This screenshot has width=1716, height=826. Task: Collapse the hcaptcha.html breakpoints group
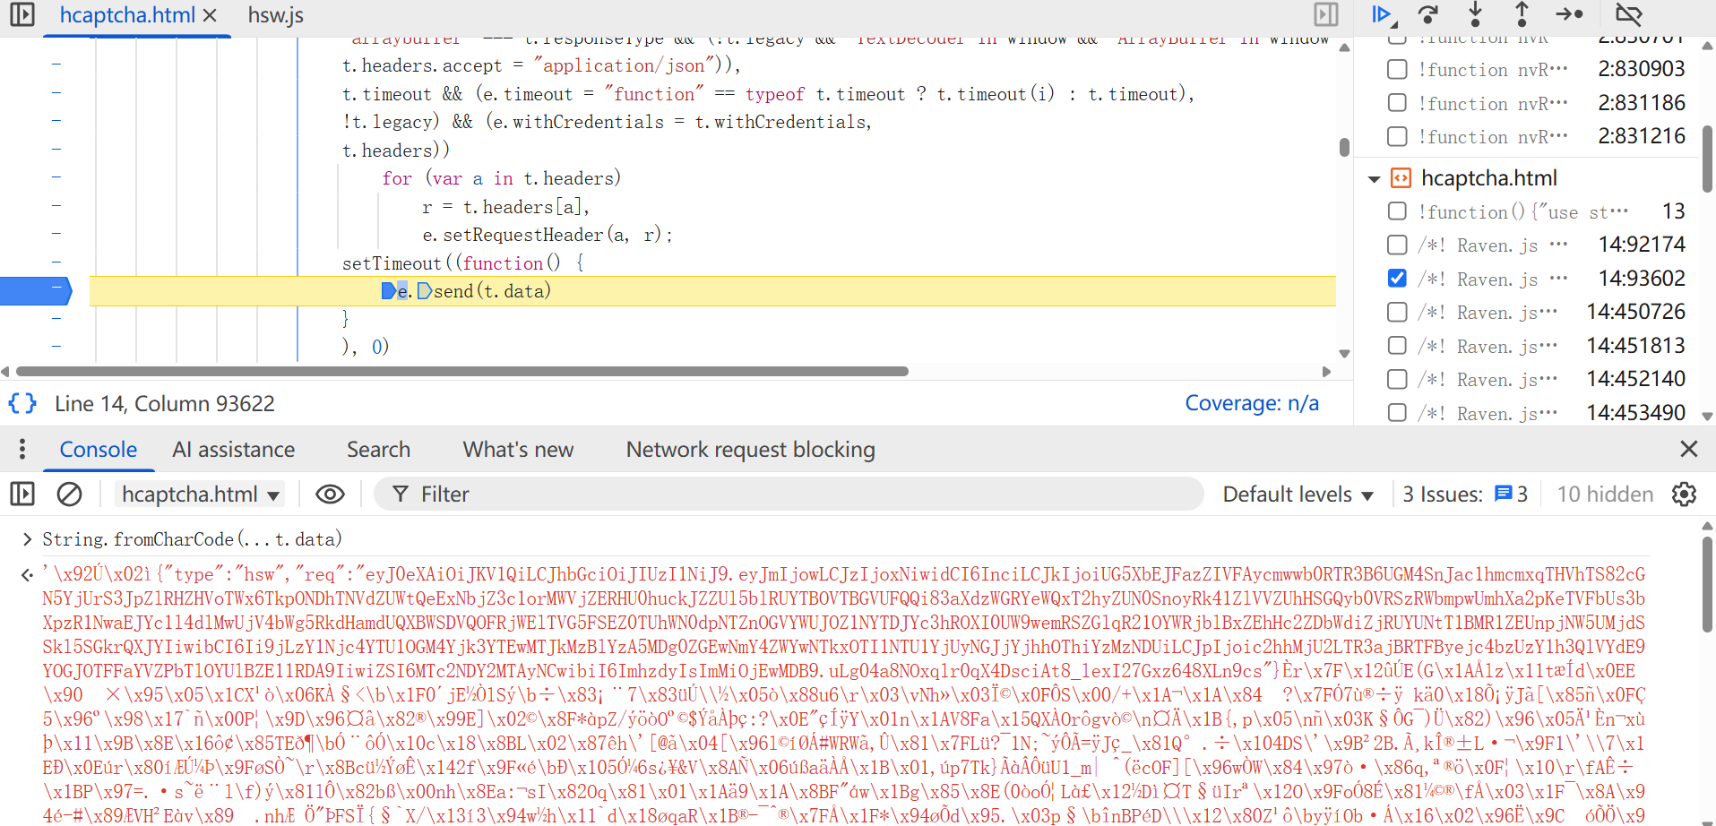pyautogui.click(x=1374, y=179)
